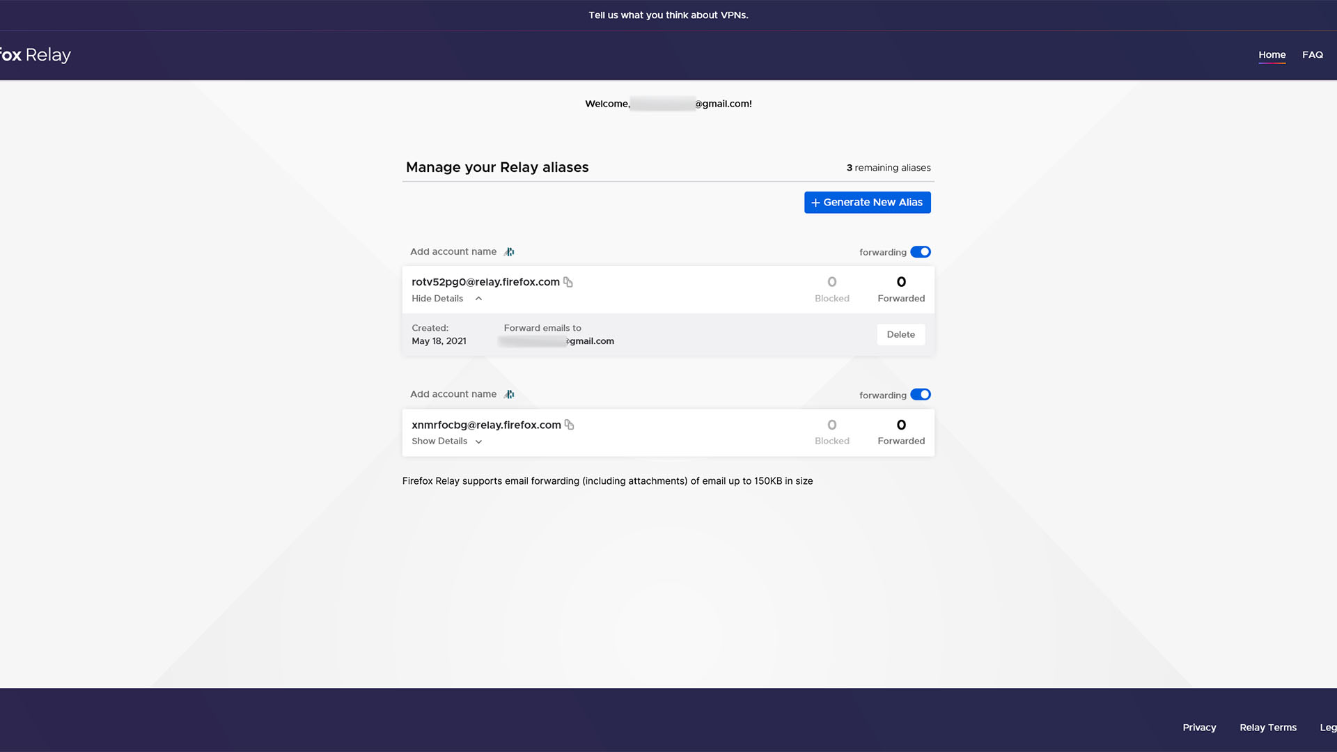Click the rotv52pg0@relay.firefox.com address text
The width and height of the screenshot is (1337, 752).
[x=485, y=282]
